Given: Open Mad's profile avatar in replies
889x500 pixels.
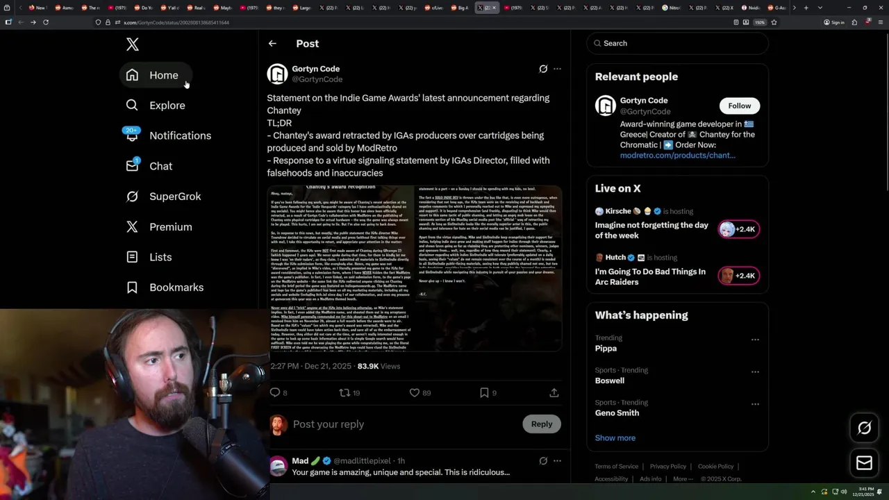Looking at the screenshot, I should point(279,466).
